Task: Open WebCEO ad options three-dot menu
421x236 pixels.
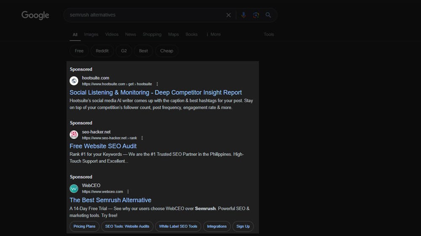Action: click(x=128, y=192)
